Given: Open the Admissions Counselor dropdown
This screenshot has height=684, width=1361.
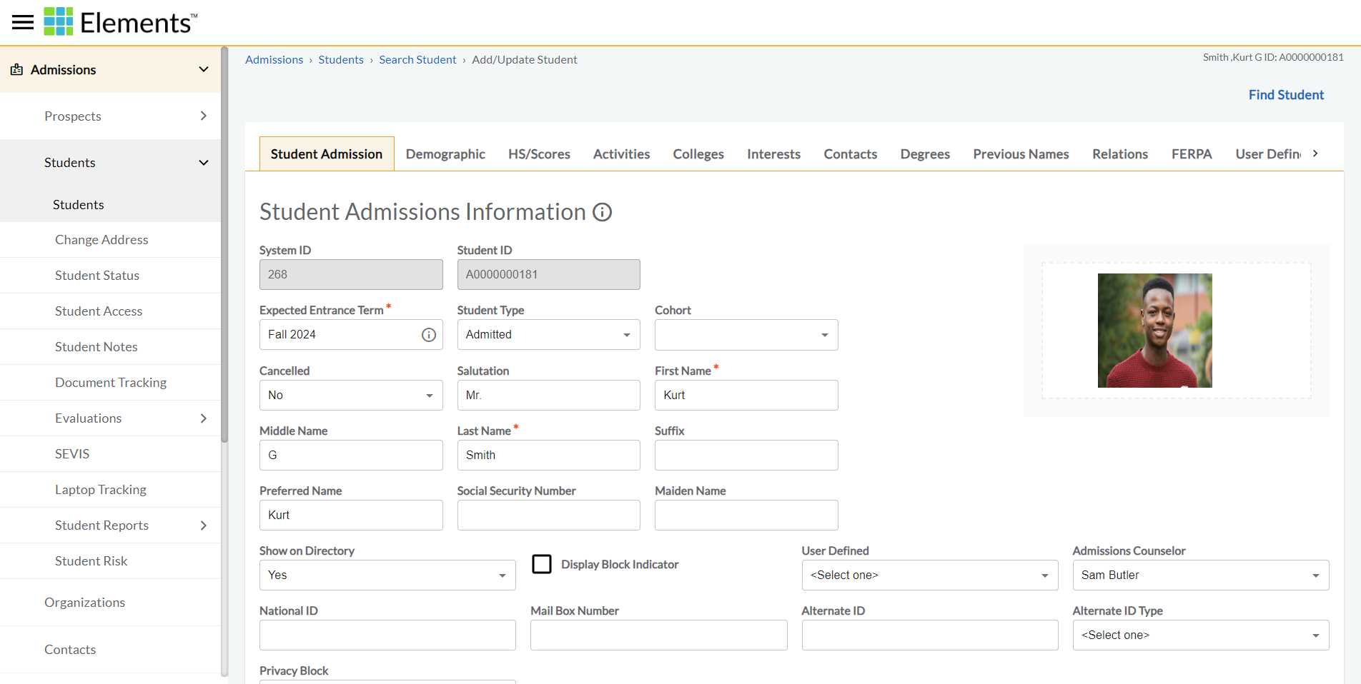Looking at the screenshot, I should pos(1201,575).
